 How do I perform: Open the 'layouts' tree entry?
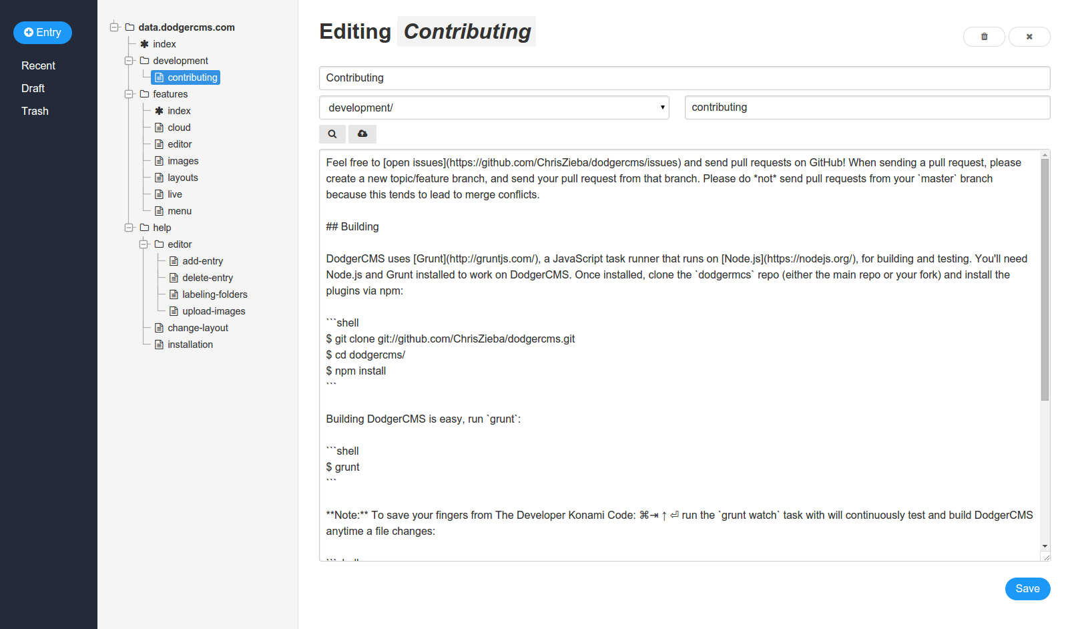tap(183, 178)
